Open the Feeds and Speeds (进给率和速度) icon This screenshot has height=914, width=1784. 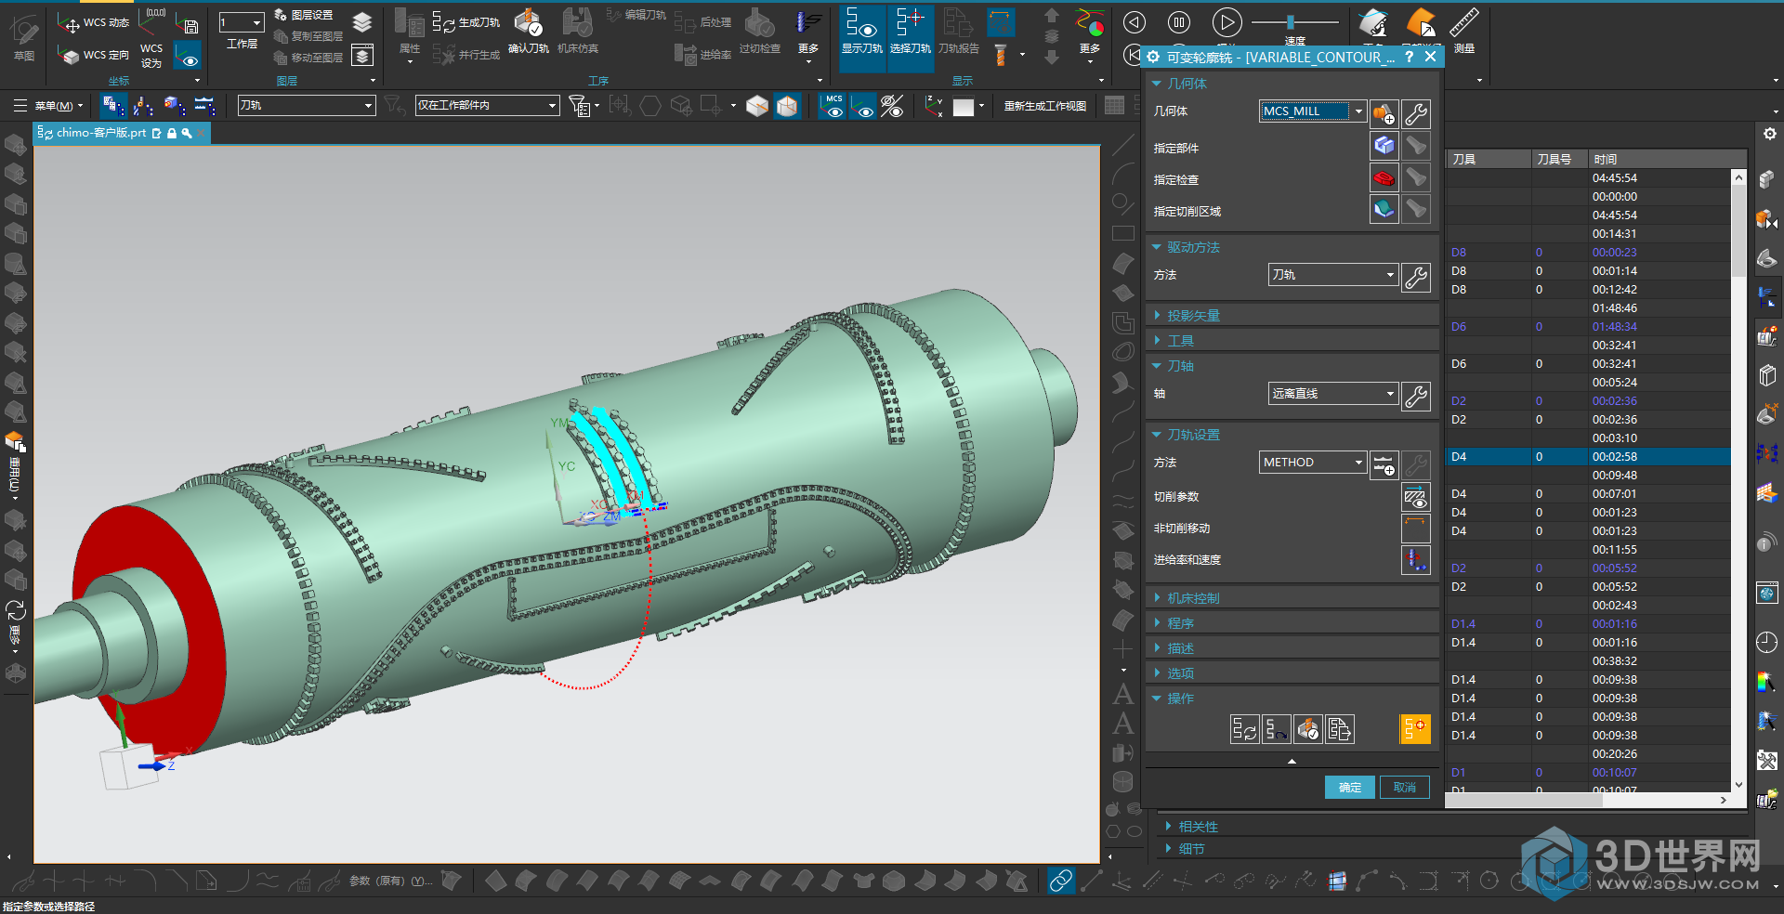tap(1415, 560)
